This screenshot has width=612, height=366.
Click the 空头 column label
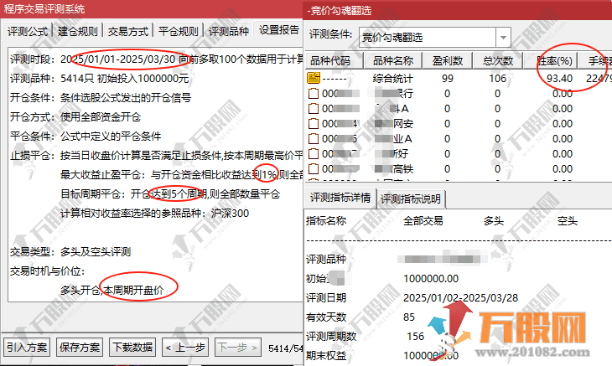(567, 221)
